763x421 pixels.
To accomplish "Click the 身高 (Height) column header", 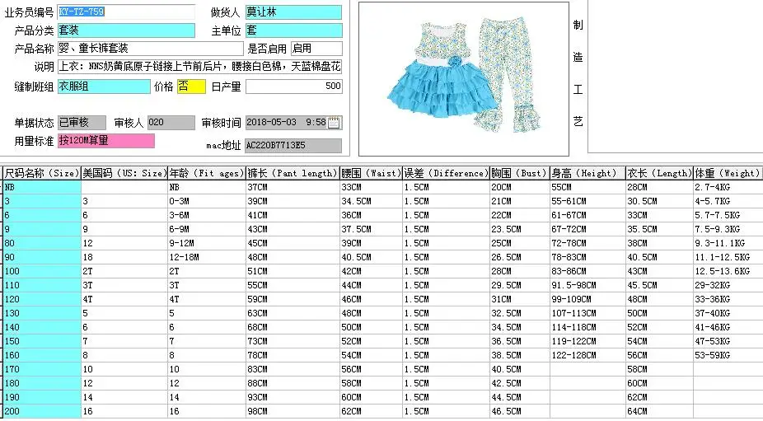I will [x=587, y=173].
